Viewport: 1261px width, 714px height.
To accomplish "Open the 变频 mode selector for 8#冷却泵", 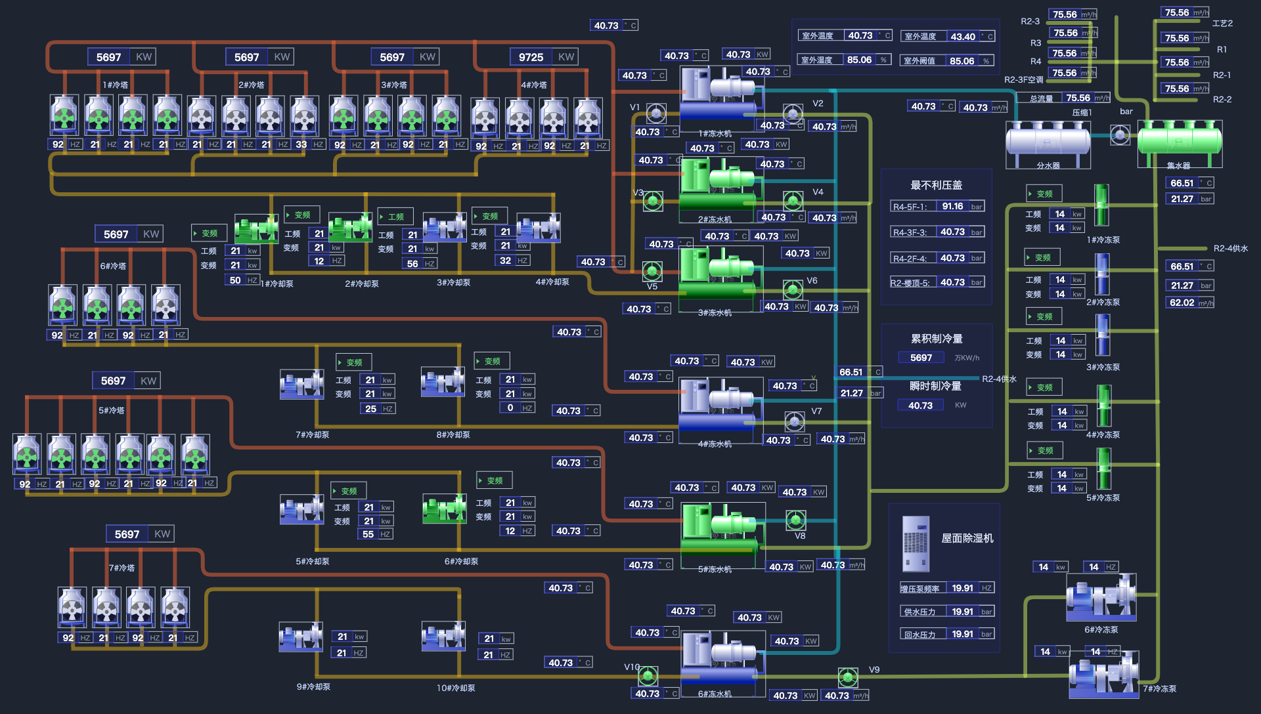I will coord(492,361).
